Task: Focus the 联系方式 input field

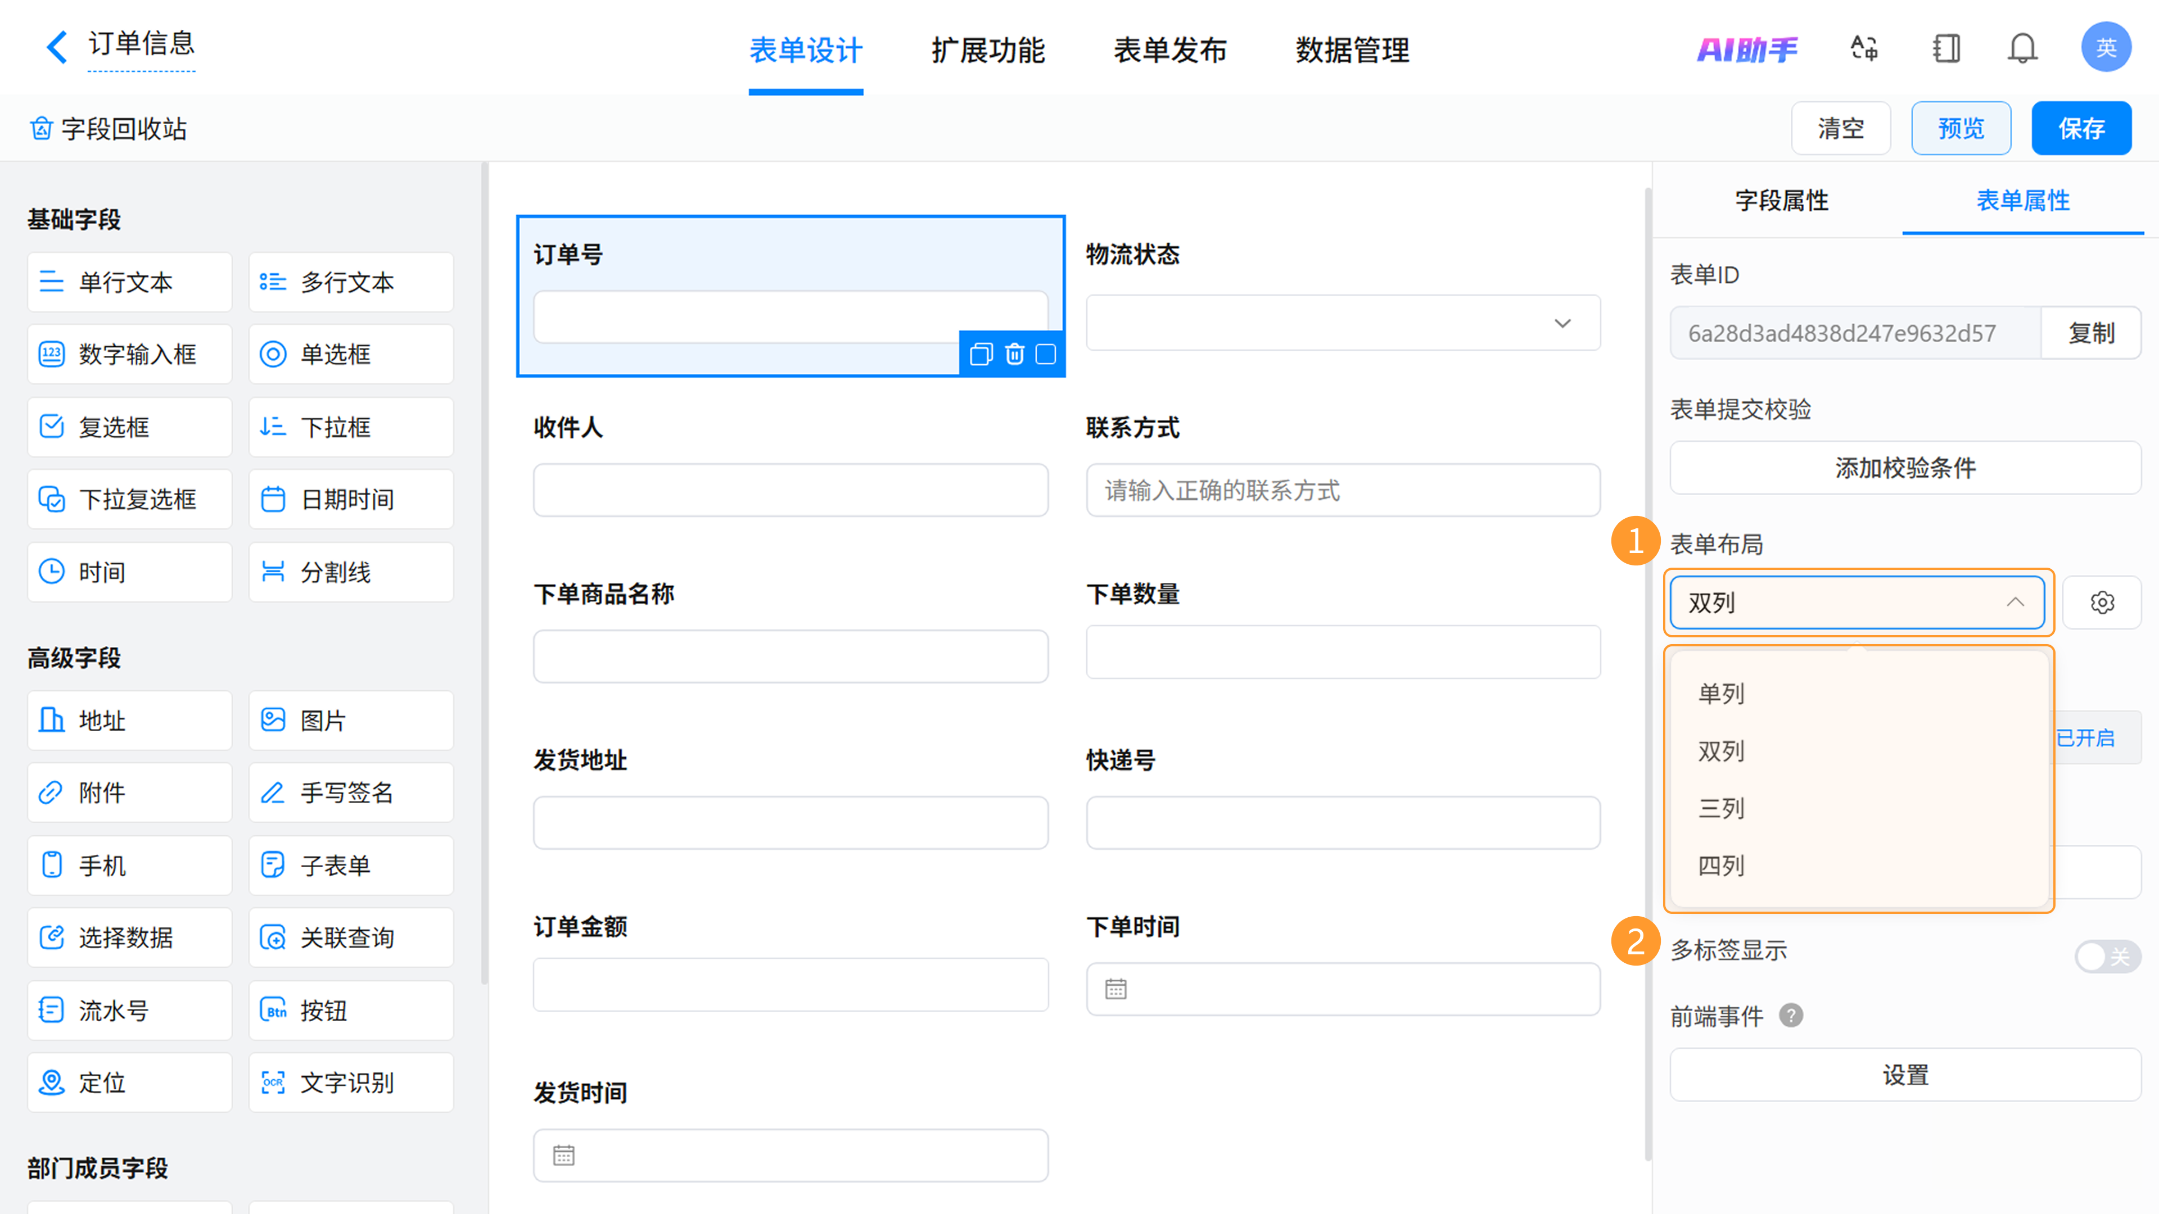Action: coord(1343,490)
